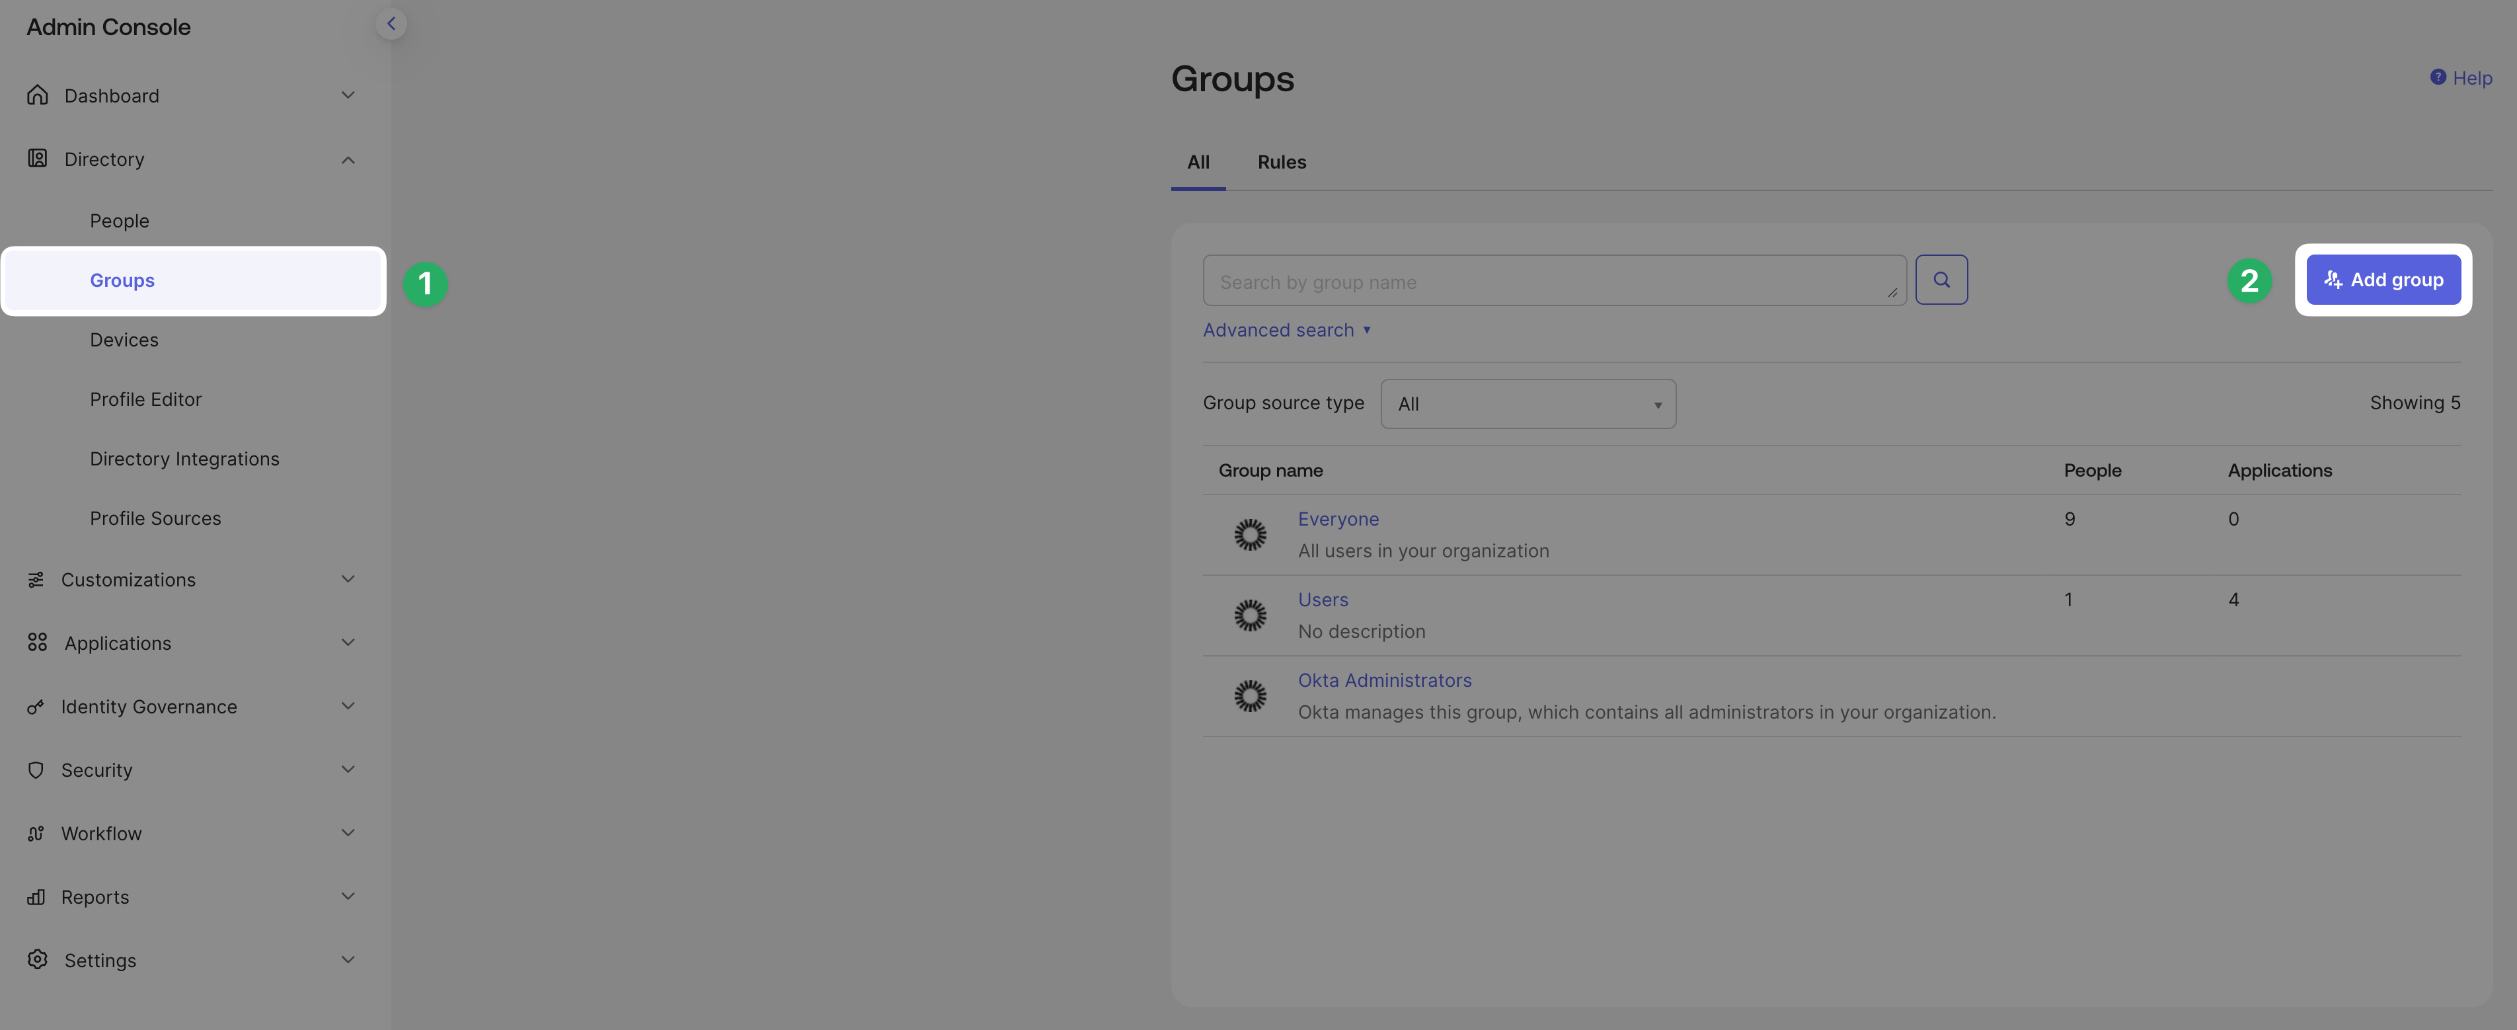This screenshot has height=1030, width=2517.
Task: Click the Dashboard home icon
Action: (x=37, y=95)
